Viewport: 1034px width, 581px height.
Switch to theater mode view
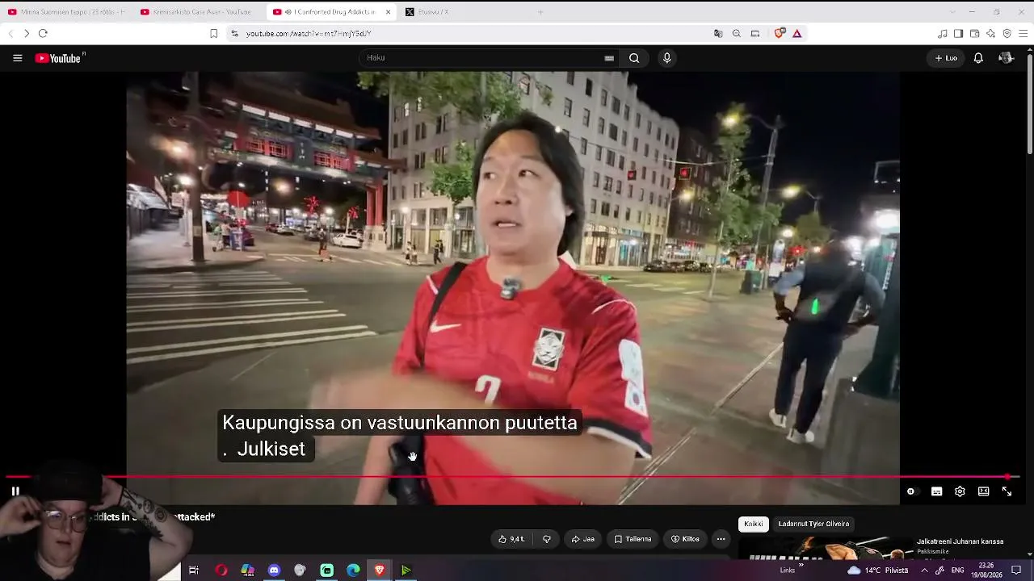point(983,491)
